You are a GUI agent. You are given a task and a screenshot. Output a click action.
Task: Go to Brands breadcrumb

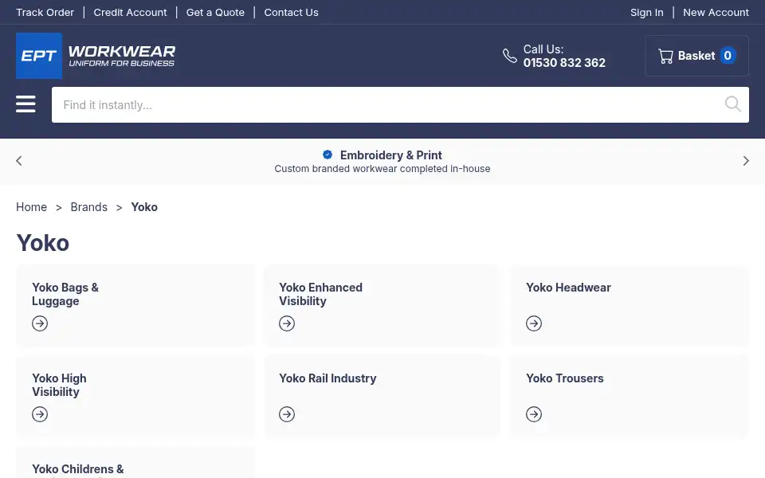(88, 207)
